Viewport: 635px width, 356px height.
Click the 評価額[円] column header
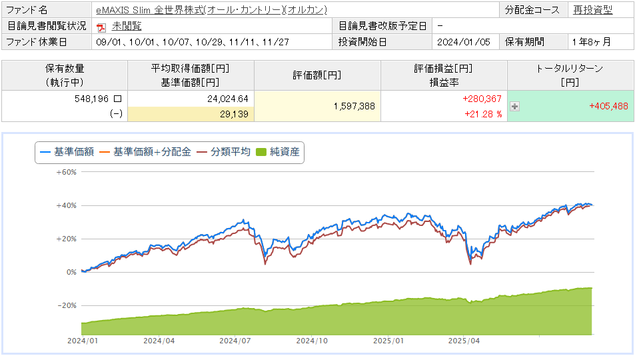click(317, 75)
